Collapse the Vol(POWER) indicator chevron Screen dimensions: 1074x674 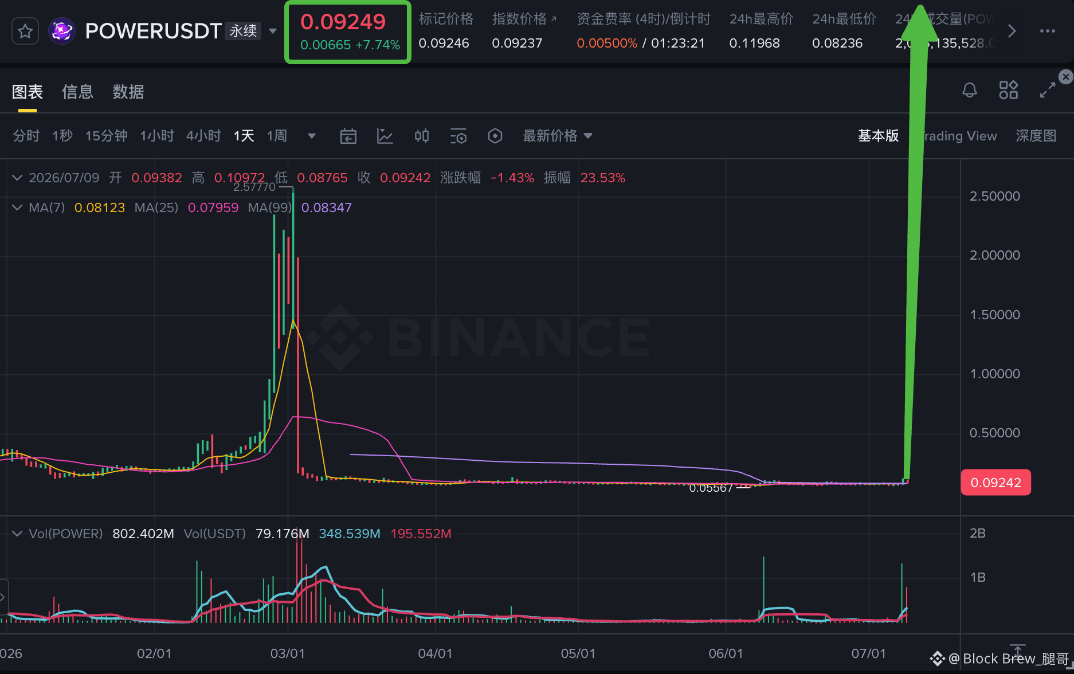[17, 534]
